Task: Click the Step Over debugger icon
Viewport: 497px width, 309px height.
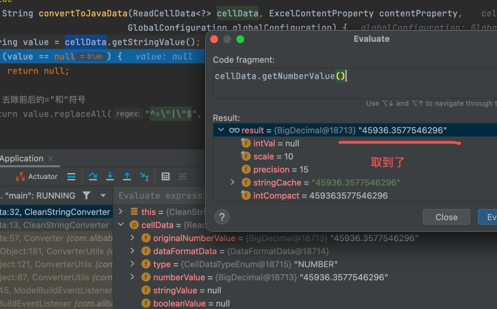Action: point(93,176)
